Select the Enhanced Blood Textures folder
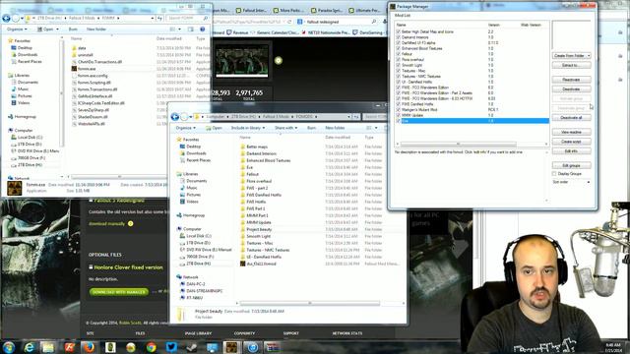The width and height of the screenshot is (630, 354). point(268,160)
